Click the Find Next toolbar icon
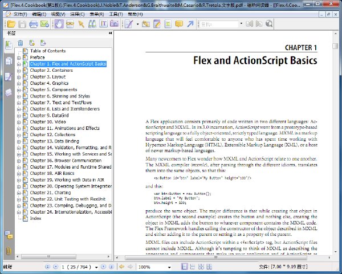Image resolution: width=342 pixels, height=274 pixels. click(259, 24)
